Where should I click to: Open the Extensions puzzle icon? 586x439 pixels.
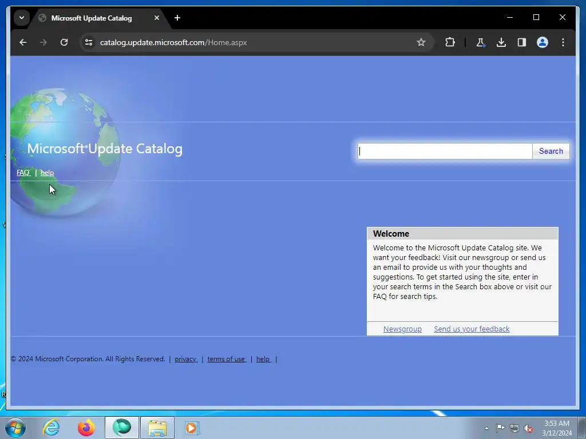[x=450, y=42]
